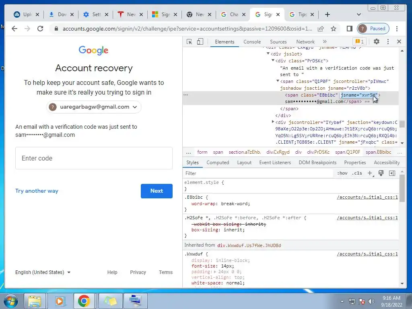The width and height of the screenshot is (412, 309).
Task: Open the Help link
Action: coord(112,272)
